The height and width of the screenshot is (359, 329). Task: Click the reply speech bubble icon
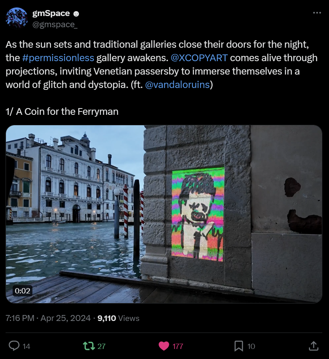coord(14,346)
